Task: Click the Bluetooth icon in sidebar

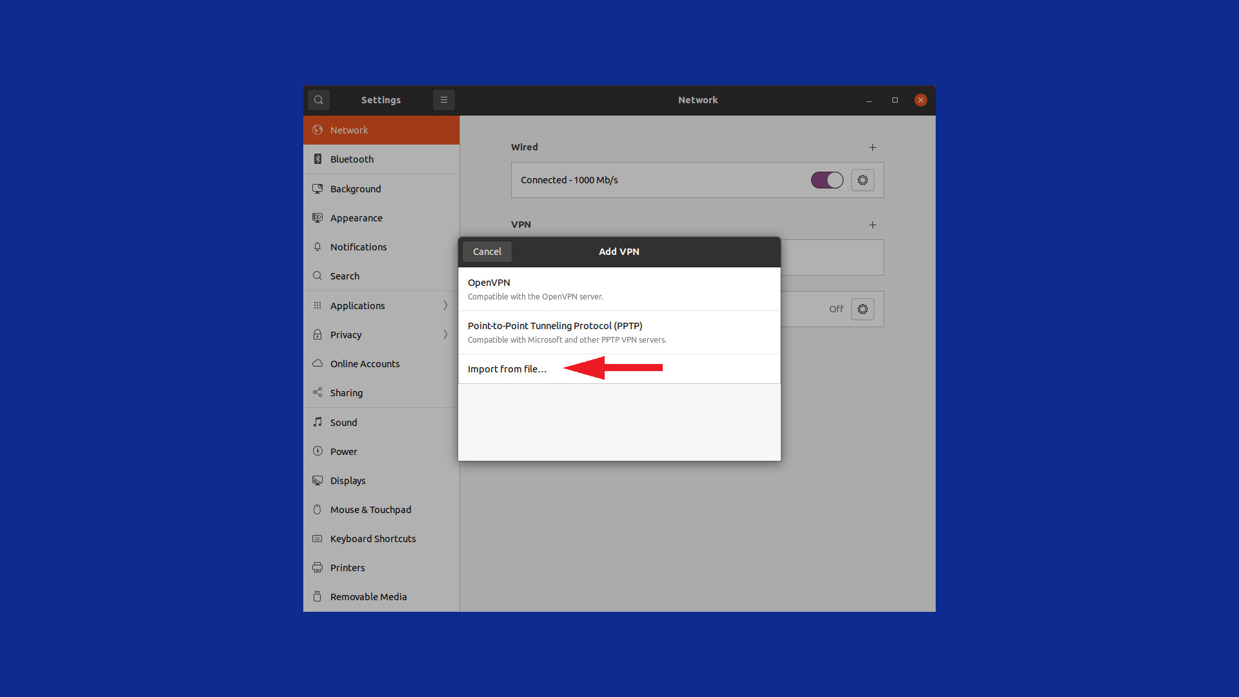Action: [317, 159]
